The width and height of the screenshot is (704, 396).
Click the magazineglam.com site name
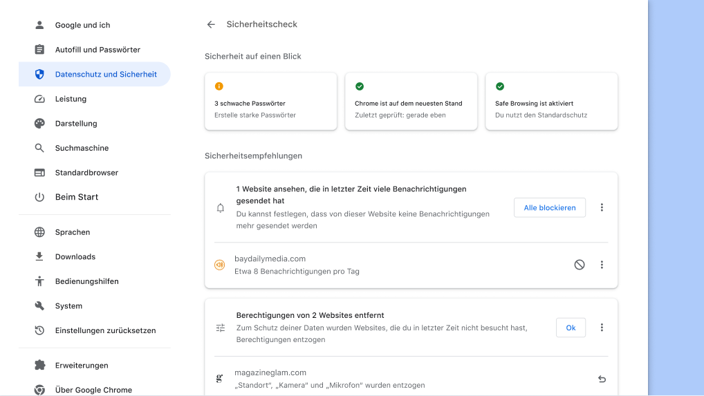coord(270,373)
